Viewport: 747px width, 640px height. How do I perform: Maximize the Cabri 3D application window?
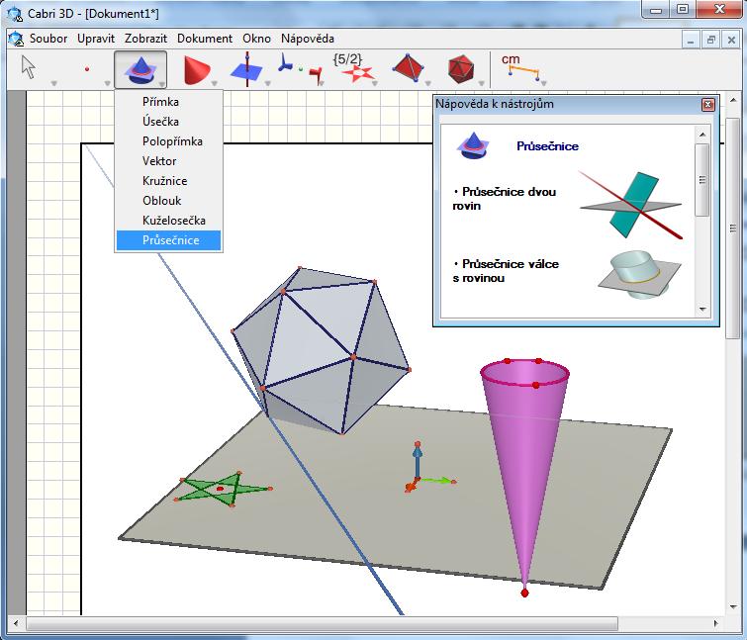(x=683, y=9)
